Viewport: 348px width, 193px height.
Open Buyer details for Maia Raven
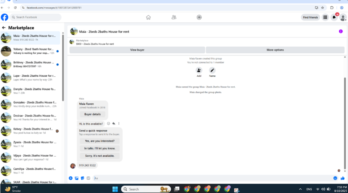(92, 114)
